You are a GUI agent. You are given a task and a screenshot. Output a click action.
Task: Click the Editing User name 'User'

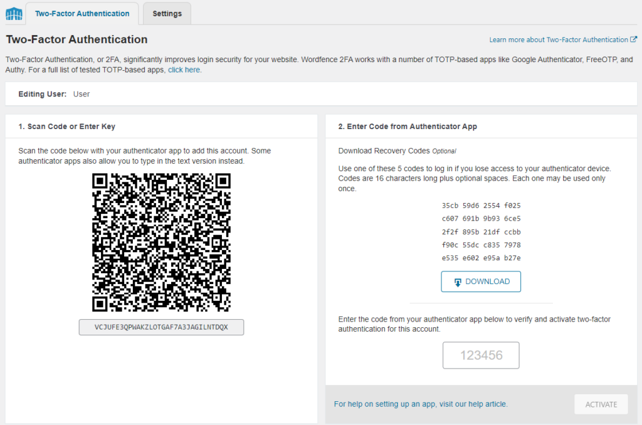81,94
